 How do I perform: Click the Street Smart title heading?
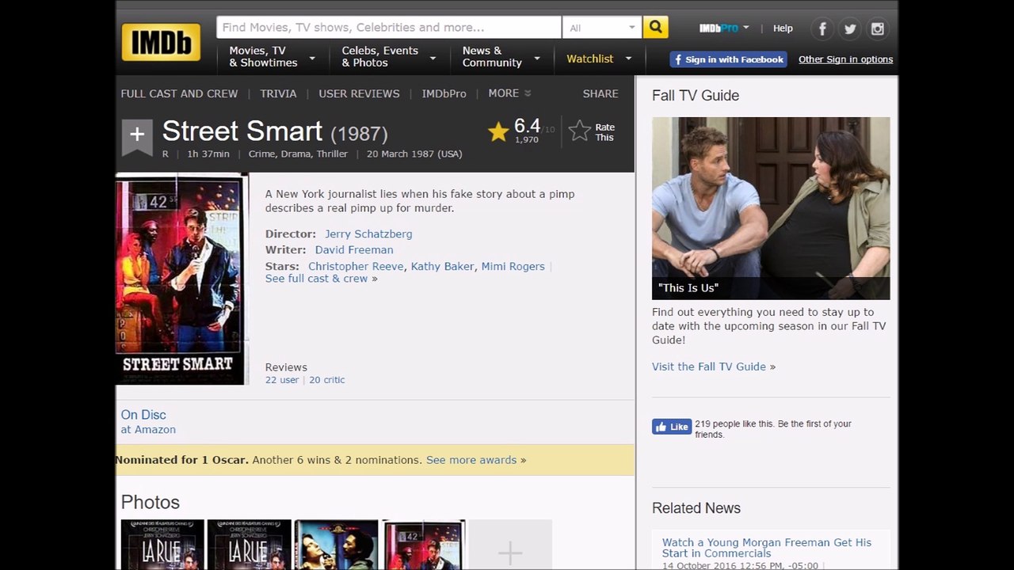pos(242,131)
